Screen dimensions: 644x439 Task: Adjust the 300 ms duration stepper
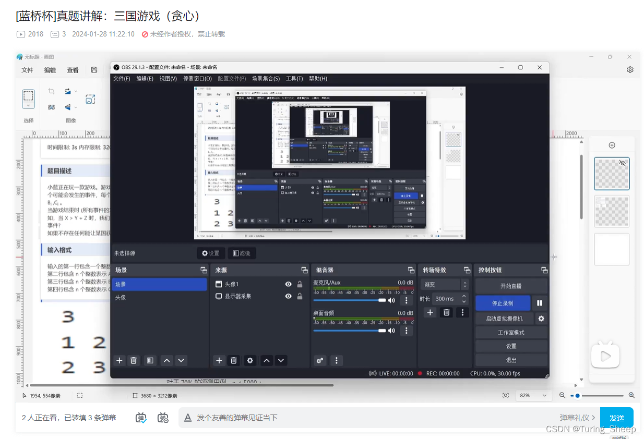pos(464,299)
